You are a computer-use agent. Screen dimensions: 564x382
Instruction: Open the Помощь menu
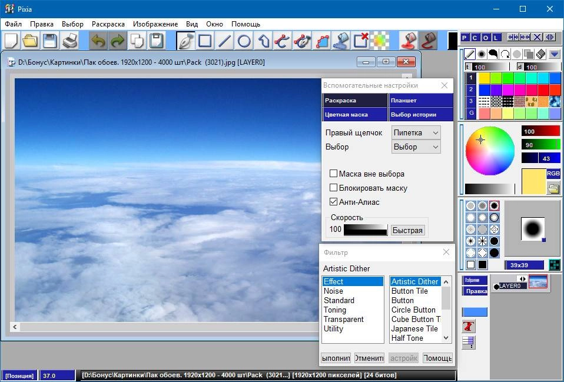[245, 24]
